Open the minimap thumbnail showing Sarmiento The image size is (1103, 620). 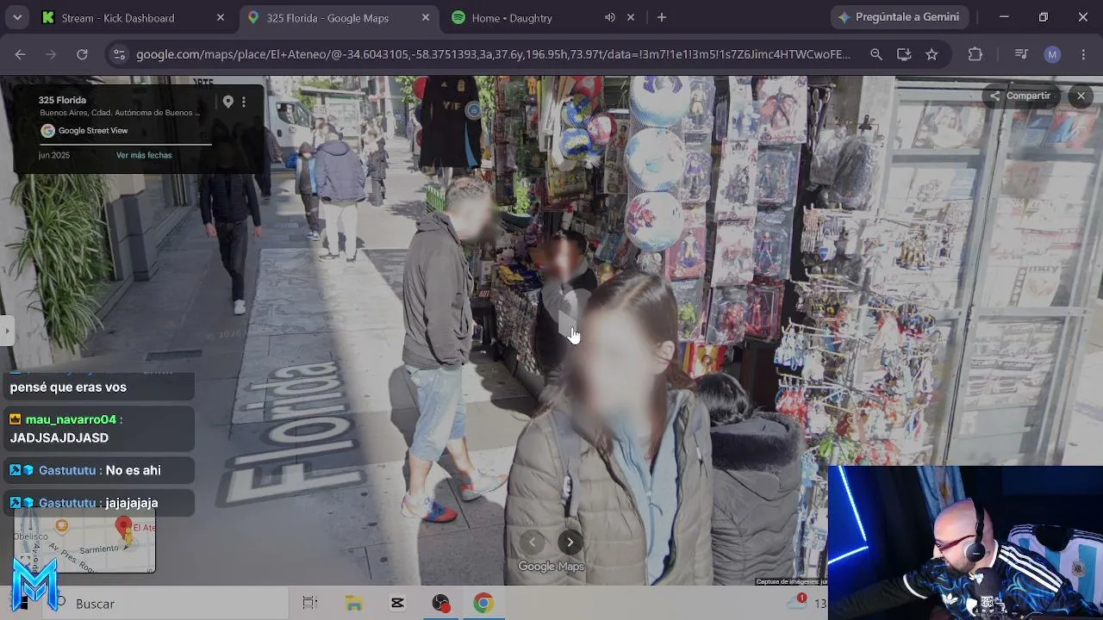(x=84, y=541)
